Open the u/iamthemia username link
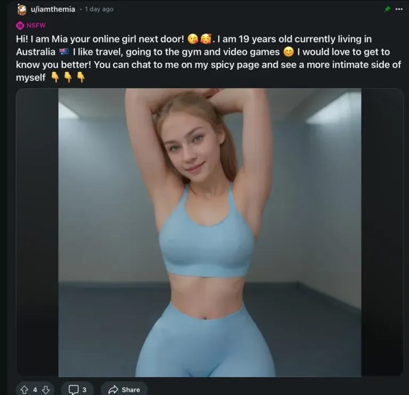409x395 pixels. pyautogui.click(x=53, y=10)
